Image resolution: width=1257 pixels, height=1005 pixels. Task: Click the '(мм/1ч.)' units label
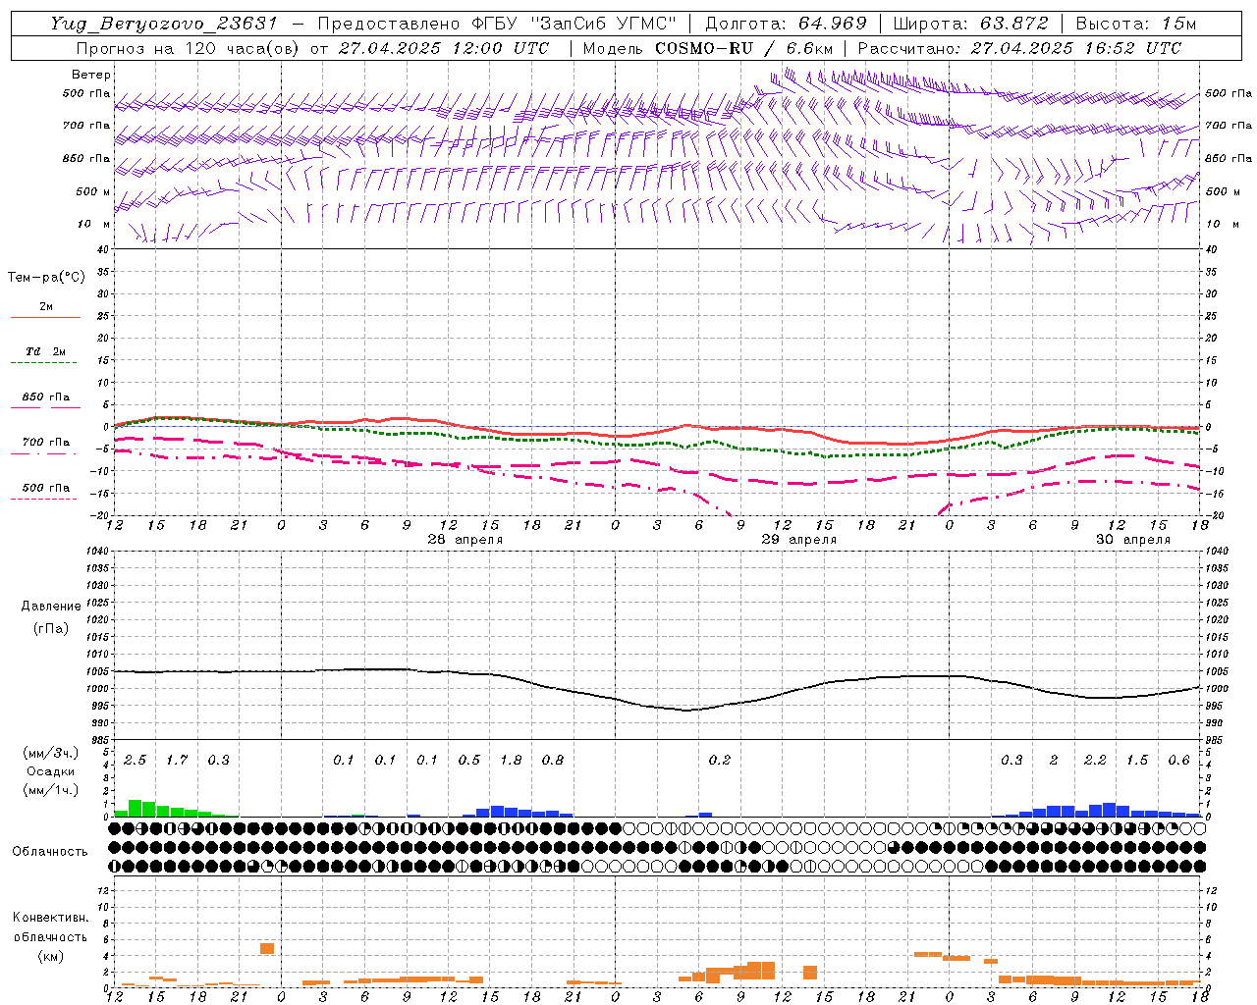click(x=50, y=790)
